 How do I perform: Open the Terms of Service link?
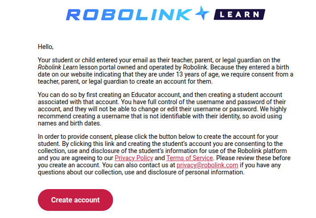click(190, 158)
